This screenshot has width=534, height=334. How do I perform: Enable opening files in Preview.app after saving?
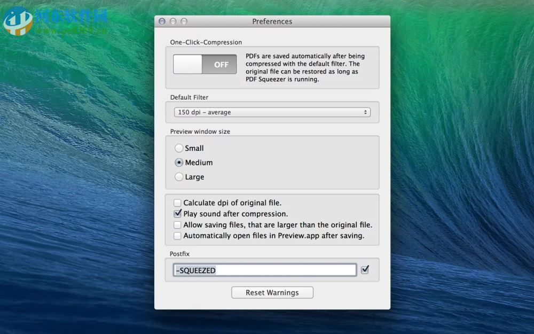pyautogui.click(x=177, y=236)
